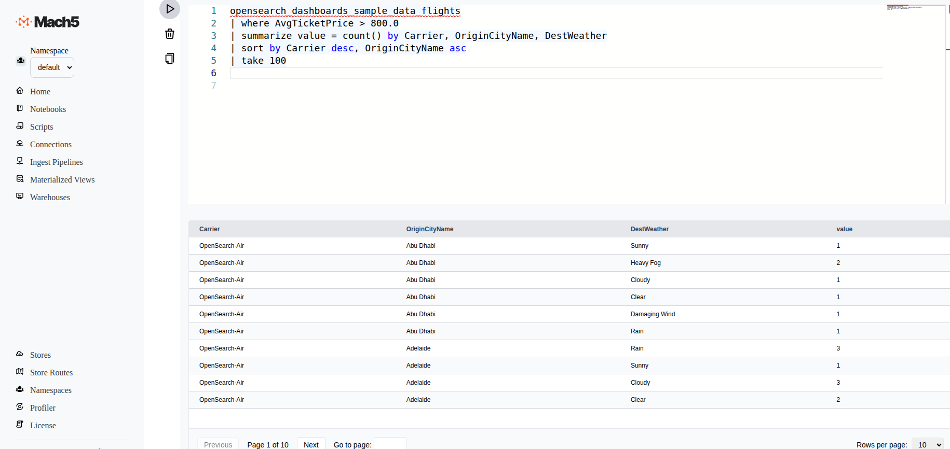Click the value column header
The height and width of the screenshot is (449, 950).
(x=844, y=229)
